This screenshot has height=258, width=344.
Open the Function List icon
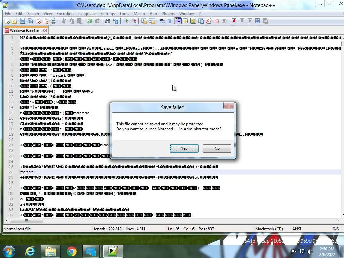click(x=209, y=21)
